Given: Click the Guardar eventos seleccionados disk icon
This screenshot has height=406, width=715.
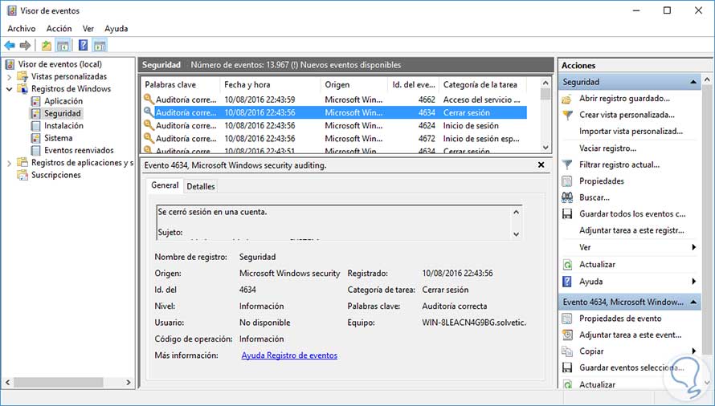Looking at the screenshot, I should tap(567, 367).
